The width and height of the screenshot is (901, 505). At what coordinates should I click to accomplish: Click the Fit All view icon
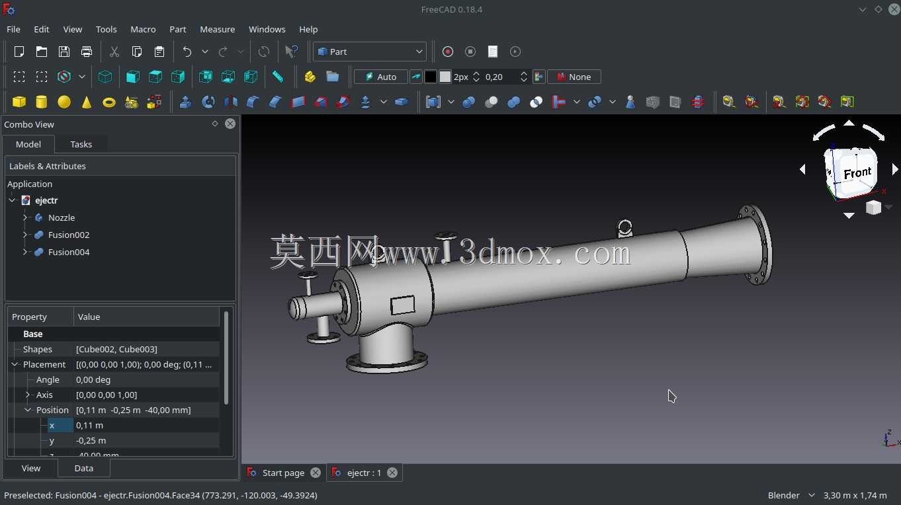[19, 77]
